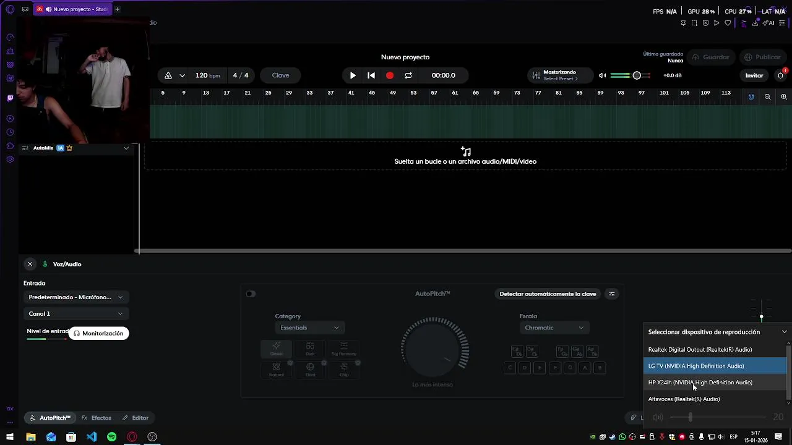Image resolution: width=792 pixels, height=445 pixels.
Task: Open the Predeterminado Micrófono input dropdown
Action: point(76,297)
